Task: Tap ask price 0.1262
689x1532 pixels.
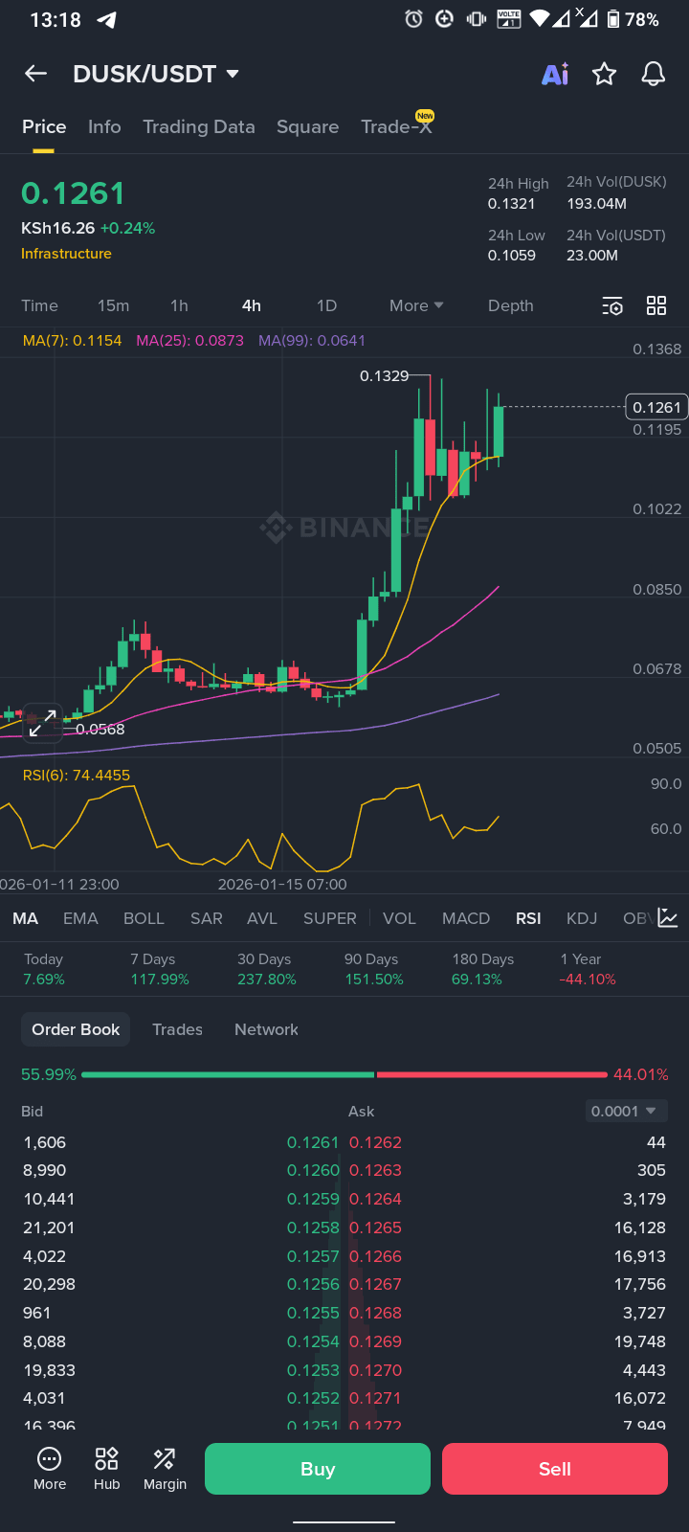Action: (375, 1142)
